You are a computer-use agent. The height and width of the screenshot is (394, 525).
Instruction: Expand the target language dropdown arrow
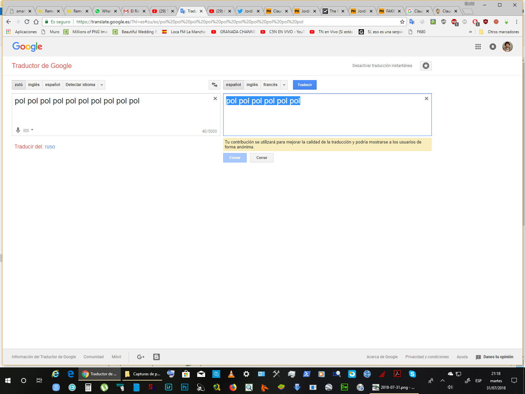pyautogui.click(x=284, y=85)
